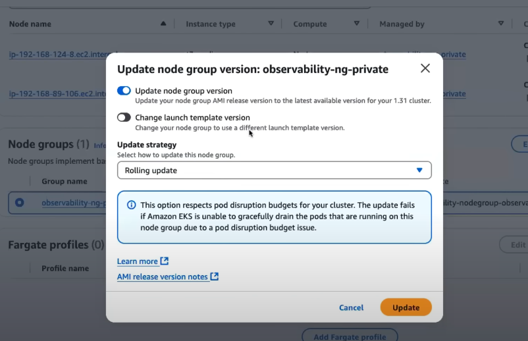Click the external link icon beside Learn more
This screenshot has width=528, height=341.
[165, 261]
